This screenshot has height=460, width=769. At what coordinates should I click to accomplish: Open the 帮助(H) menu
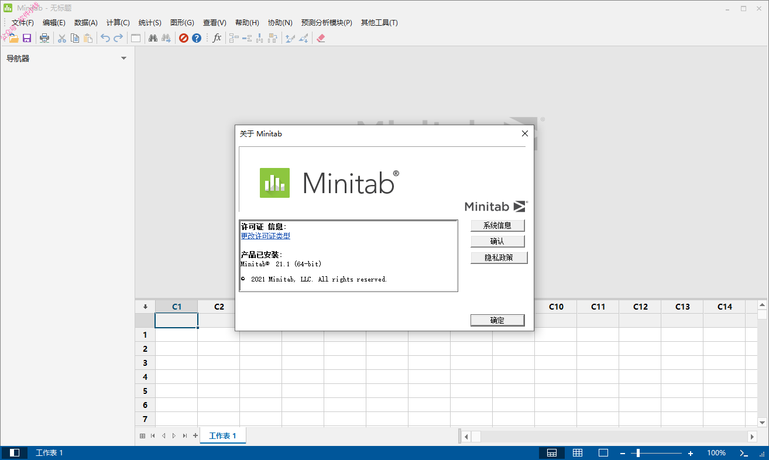click(x=247, y=23)
